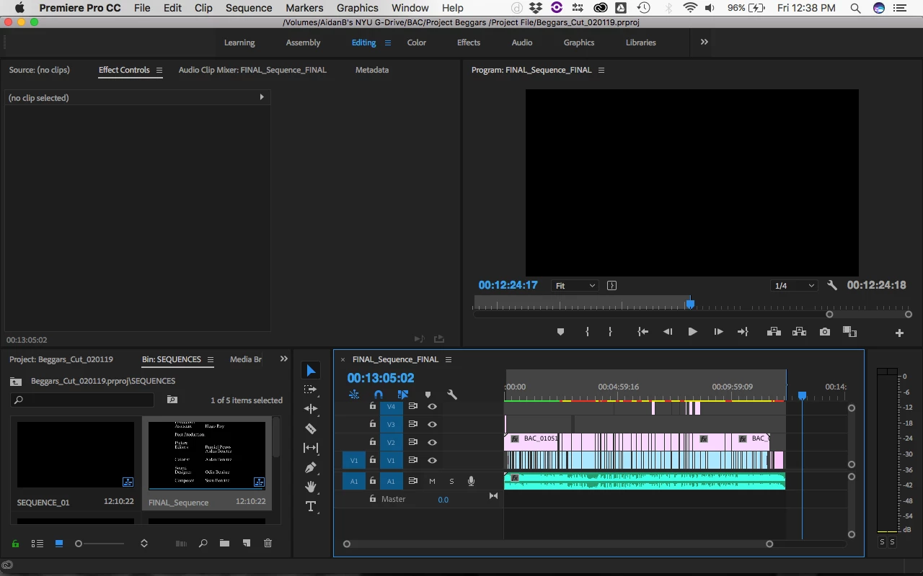923x576 pixels.
Task: Hide track V3 output eye
Action: coord(432,424)
